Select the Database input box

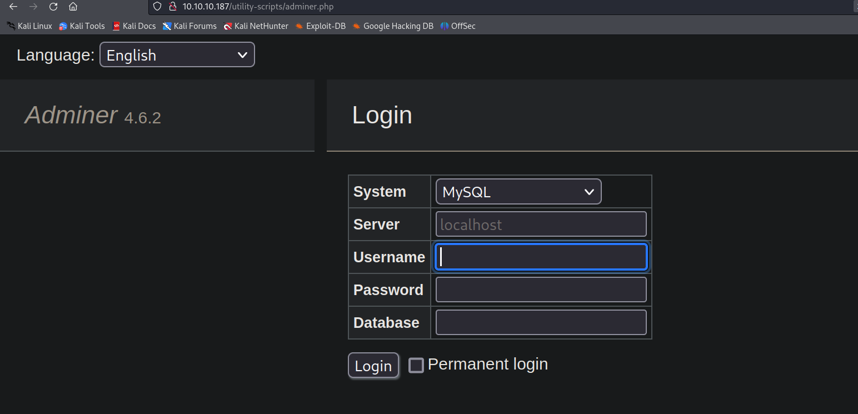tap(541, 322)
